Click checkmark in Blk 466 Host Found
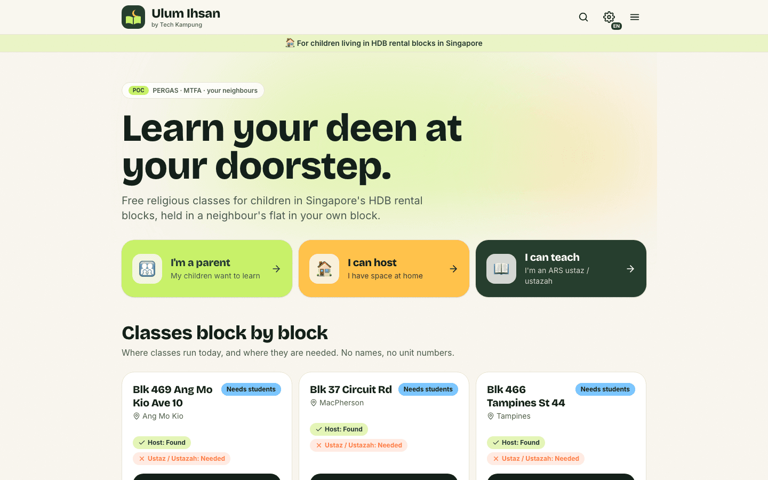 (x=496, y=443)
